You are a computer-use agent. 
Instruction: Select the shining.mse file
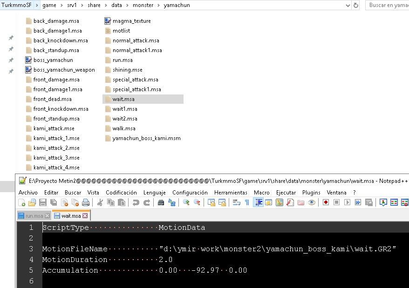point(123,70)
